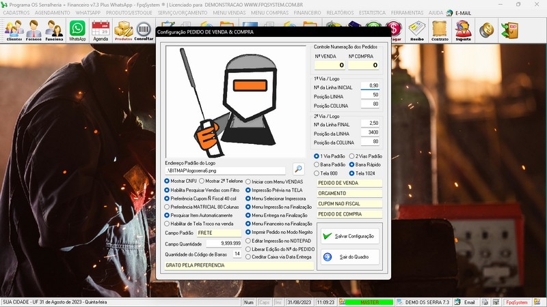Screen dimensions: 547x307
Task: Enable Creditar Caixa via Data Entrega
Action: (x=278, y=257)
